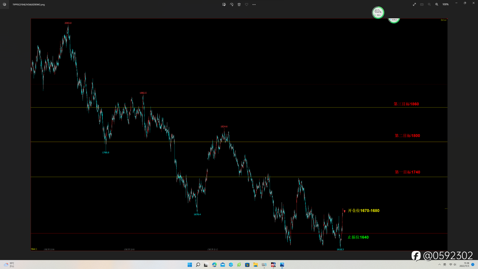Click the 第一目标1740 label
This screenshot has height=269, width=478.
[407, 172]
